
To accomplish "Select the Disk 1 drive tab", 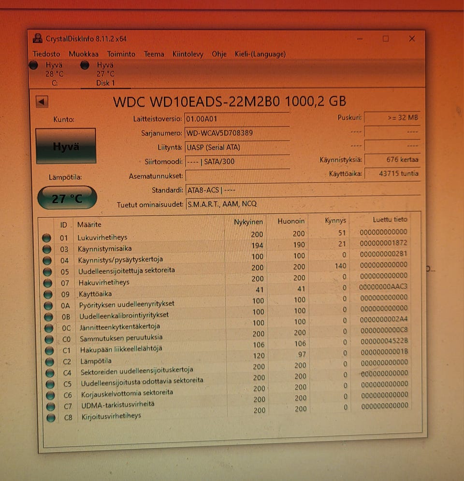I will click(105, 74).
